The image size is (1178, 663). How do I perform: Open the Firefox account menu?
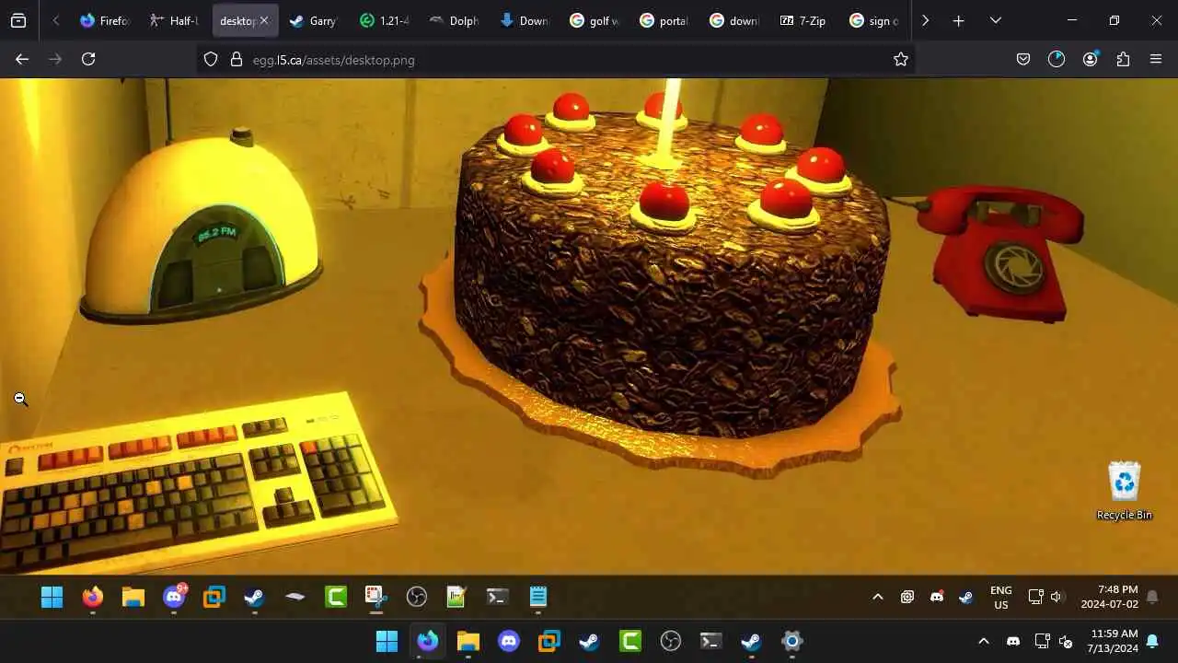click(x=1091, y=59)
